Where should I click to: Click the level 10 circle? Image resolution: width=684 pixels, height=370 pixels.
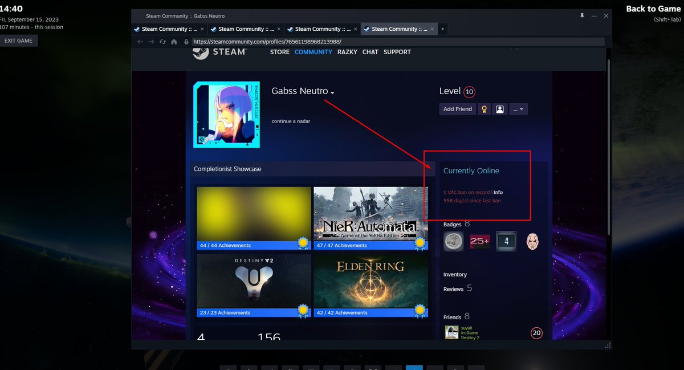click(469, 92)
